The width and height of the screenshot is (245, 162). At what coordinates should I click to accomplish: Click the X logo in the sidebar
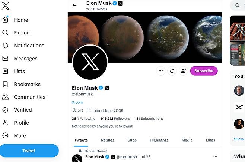[6, 6]
